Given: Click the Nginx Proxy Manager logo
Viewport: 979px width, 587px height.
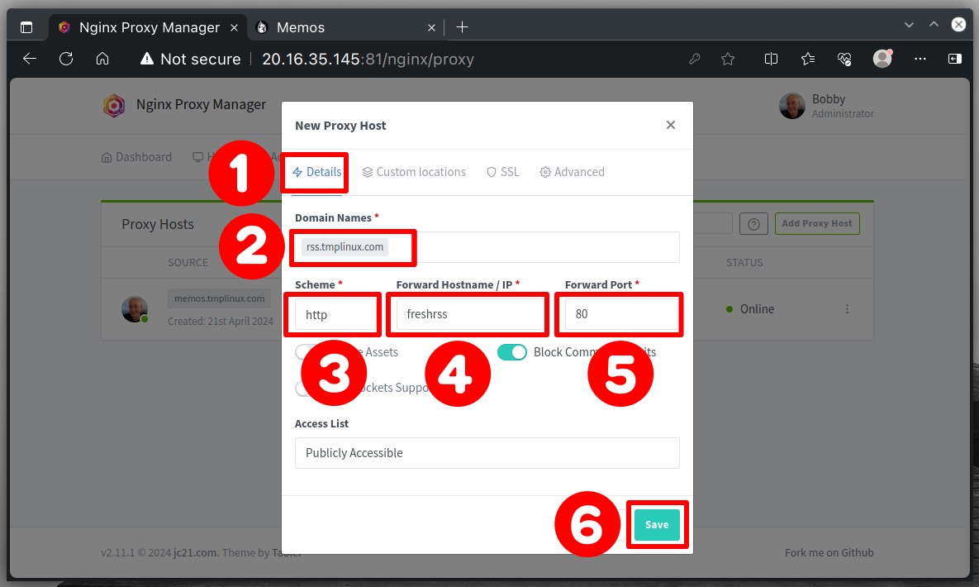Looking at the screenshot, I should pos(114,105).
